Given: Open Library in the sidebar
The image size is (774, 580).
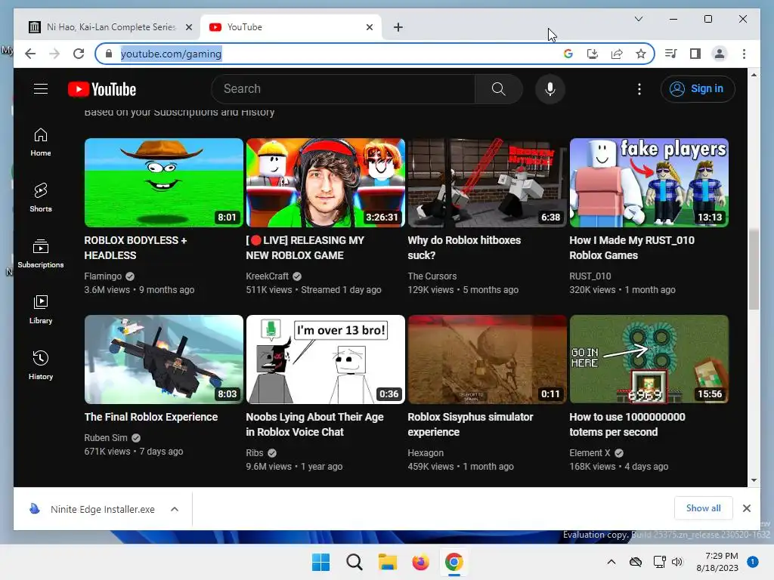Looking at the screenshot, I should (41, 309).
